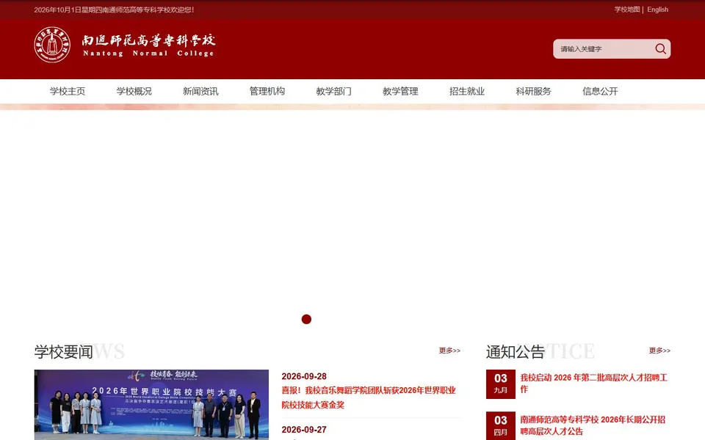Click the college name calligraphy banner
The width and height of the screenshot is (705, 440).
(148, 45)
